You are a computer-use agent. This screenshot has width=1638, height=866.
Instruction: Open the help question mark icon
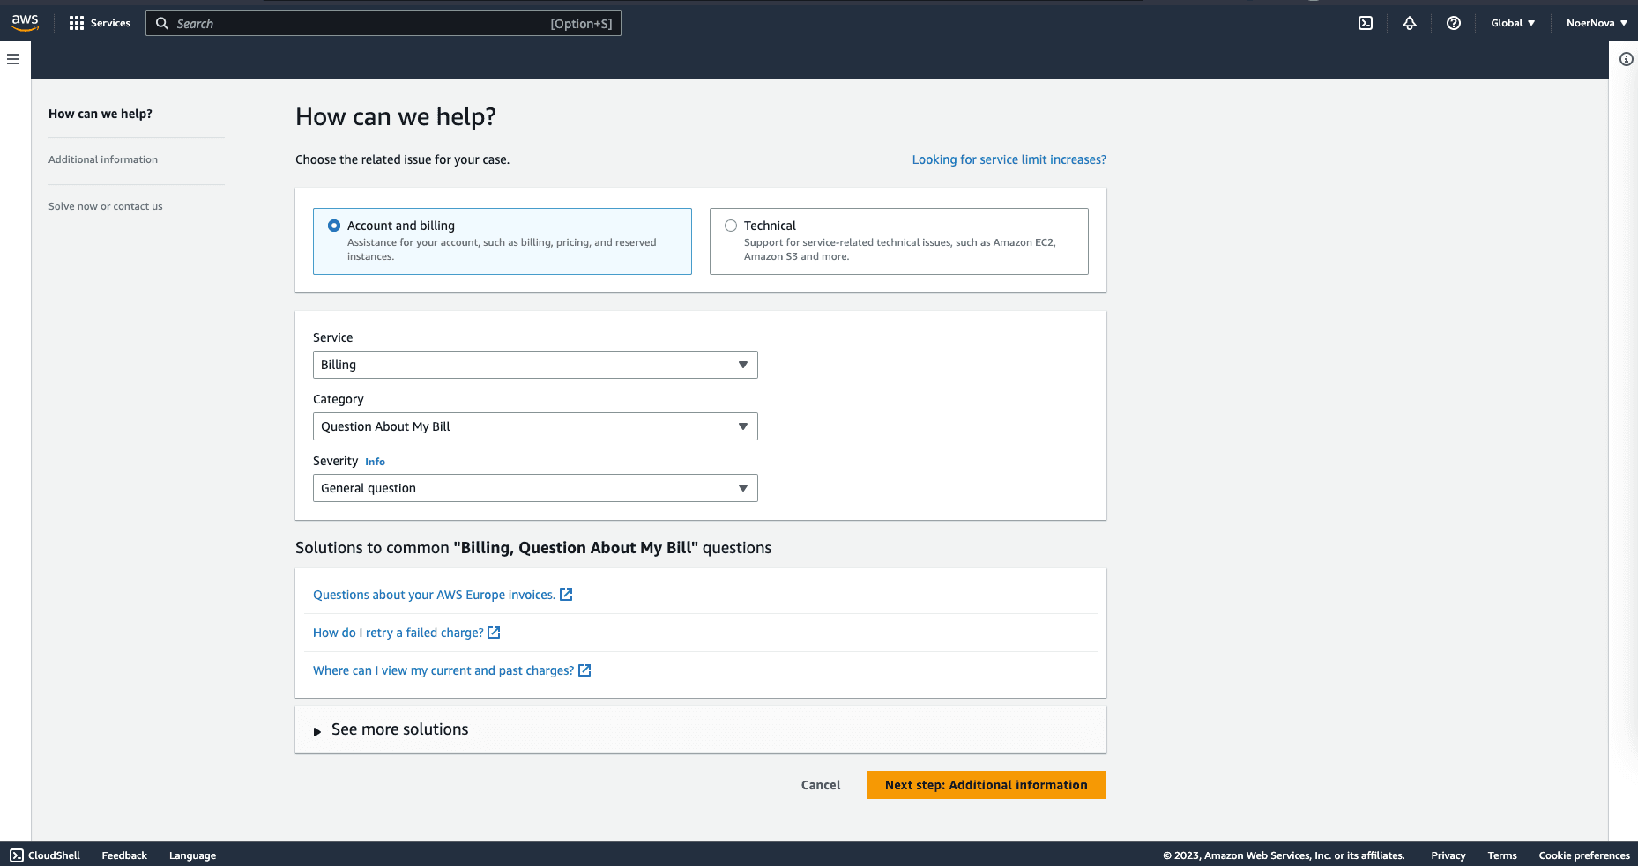click(x=1453, y=23)
